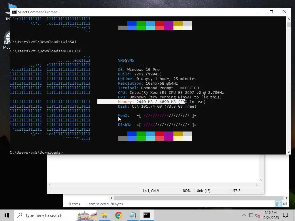
Task: Click the 'CPU: Intel(R) Xeon(R)' line
Action: coord(171,92)
